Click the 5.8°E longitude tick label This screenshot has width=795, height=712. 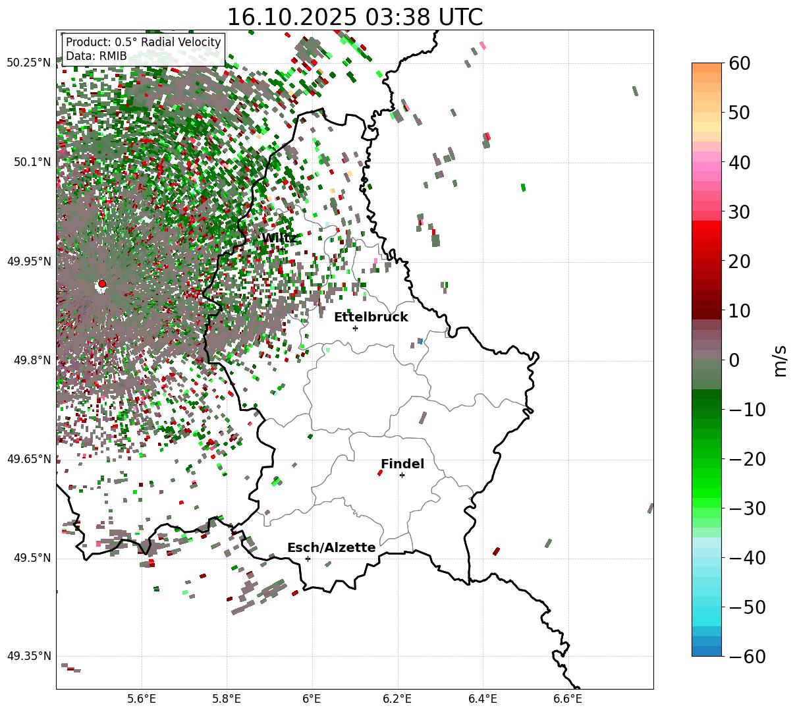click(227, 699)
